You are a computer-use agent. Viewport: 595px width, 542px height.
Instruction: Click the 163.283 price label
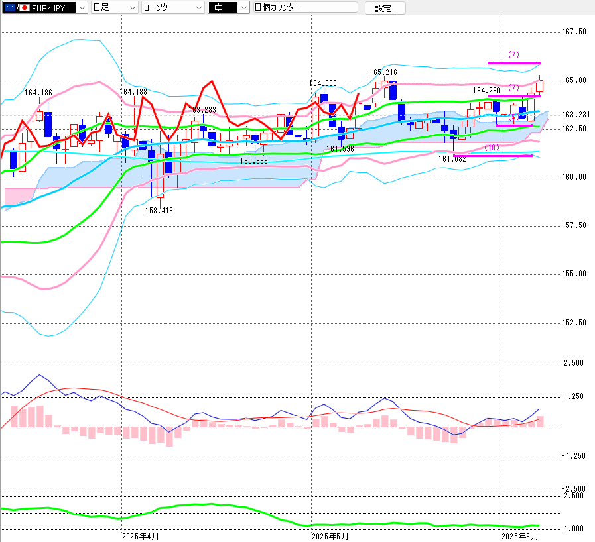tap(202, 109)
